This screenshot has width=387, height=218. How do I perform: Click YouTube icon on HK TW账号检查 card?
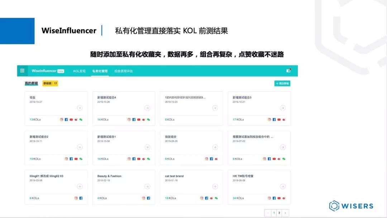click(279, 198)
